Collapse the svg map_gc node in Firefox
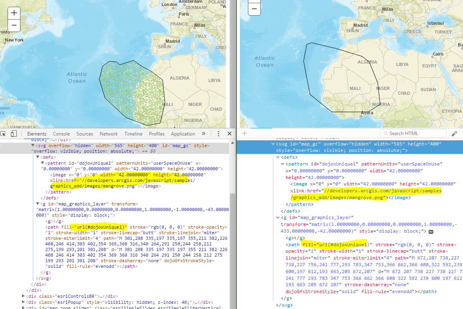This screenshot has width=463, height=309. pyautogui.click(x=273, y=144)
